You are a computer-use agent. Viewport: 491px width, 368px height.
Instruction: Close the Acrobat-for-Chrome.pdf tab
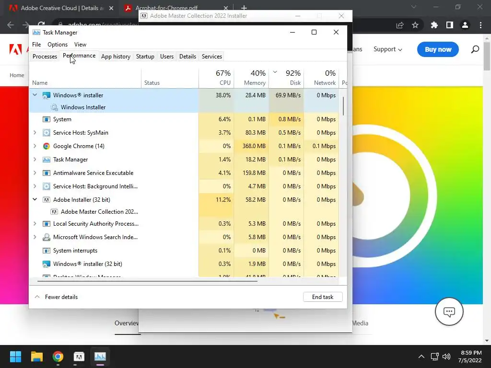pyautogui.click(x=226, y=8)
